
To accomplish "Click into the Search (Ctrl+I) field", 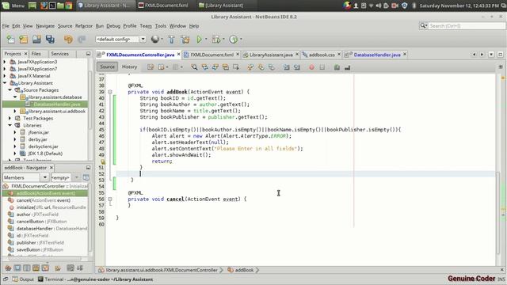I will pyautogui.click(x=467, y=25).
